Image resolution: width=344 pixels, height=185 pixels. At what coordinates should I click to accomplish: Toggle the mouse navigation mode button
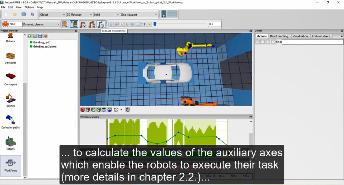point(128,110)
